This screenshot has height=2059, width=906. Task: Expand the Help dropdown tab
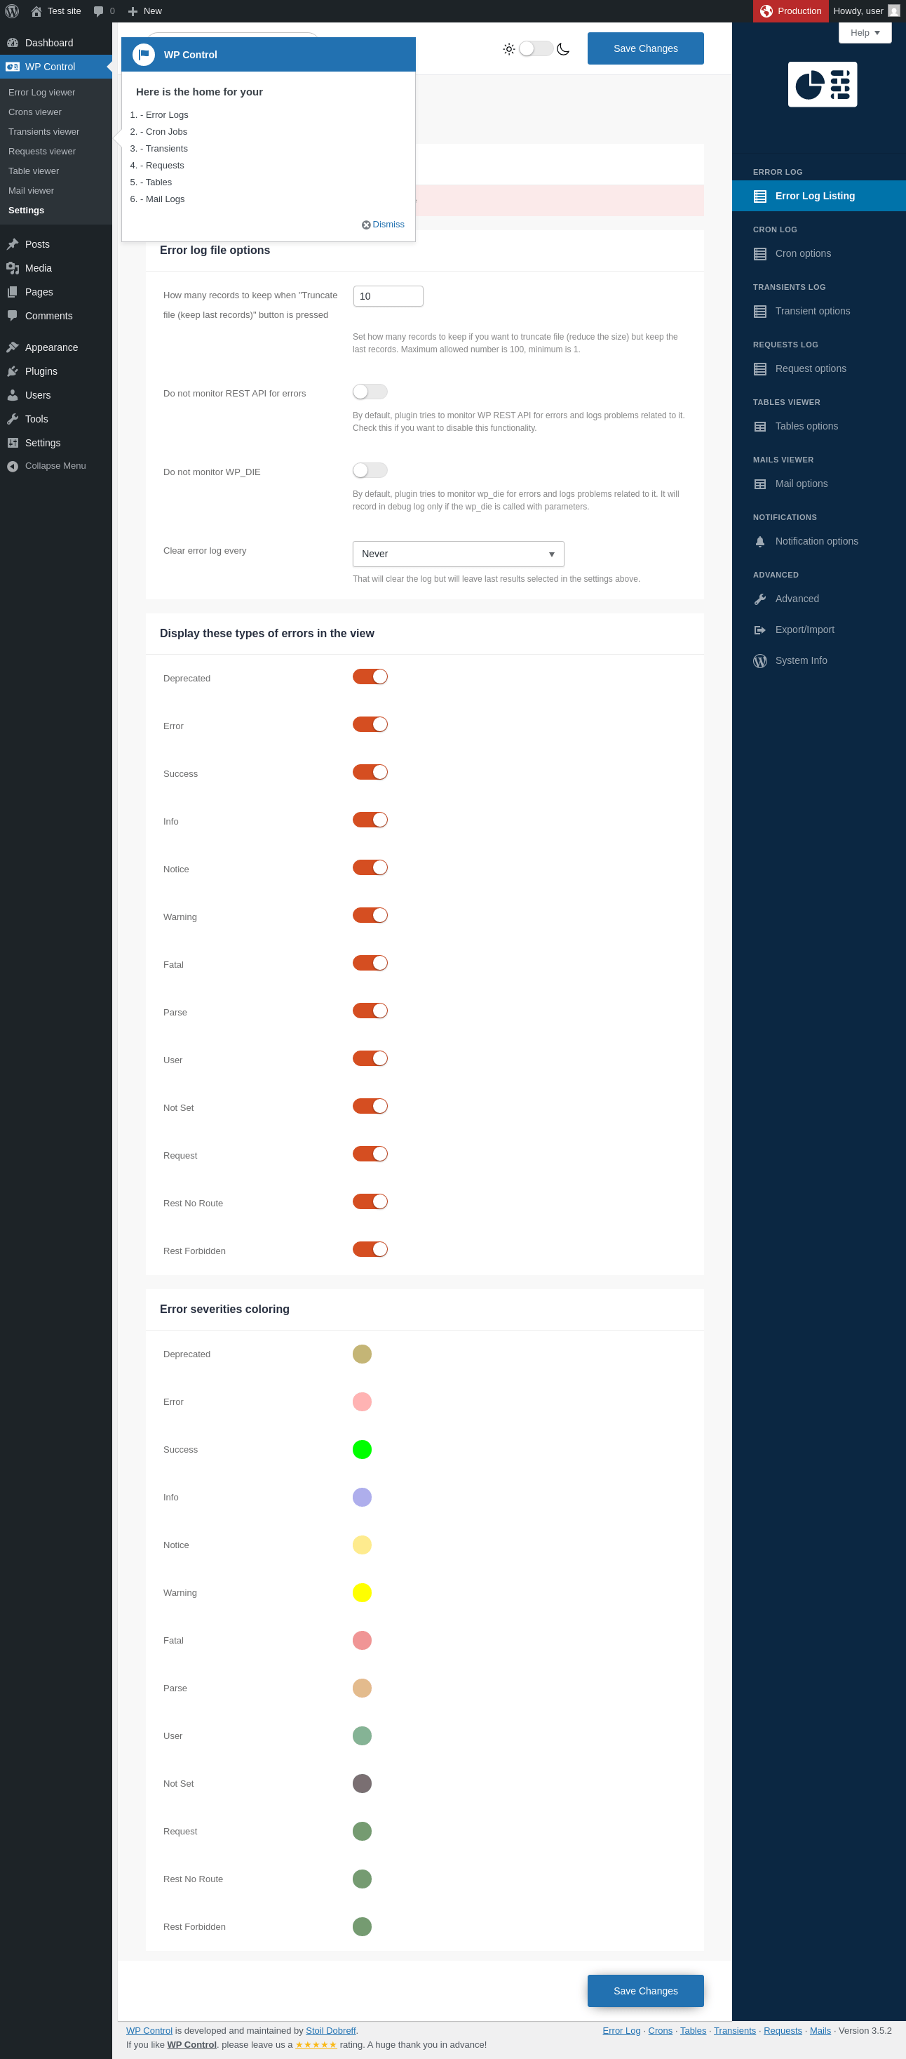[x=865, y=33]
